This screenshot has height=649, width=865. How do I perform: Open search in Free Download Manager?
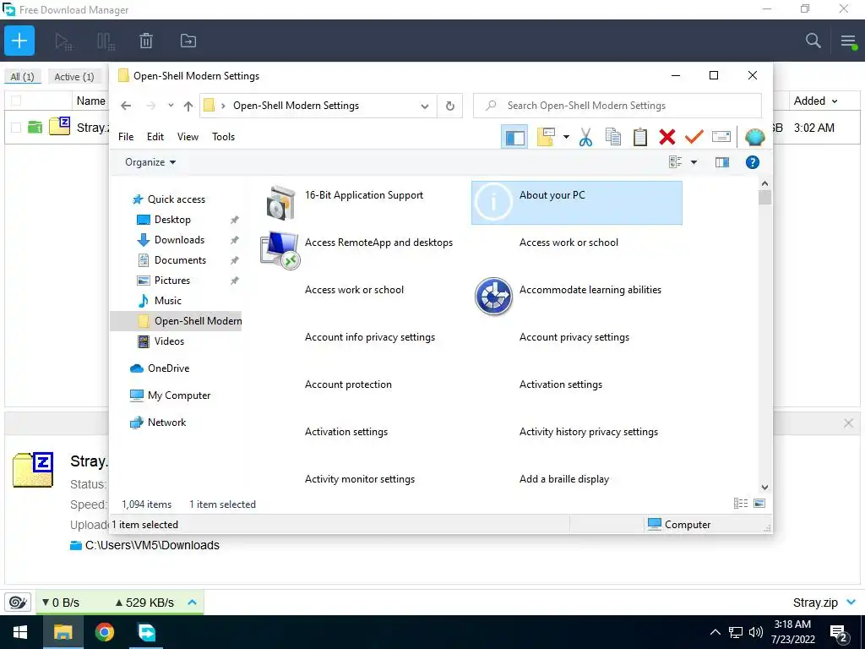(813, 41)
